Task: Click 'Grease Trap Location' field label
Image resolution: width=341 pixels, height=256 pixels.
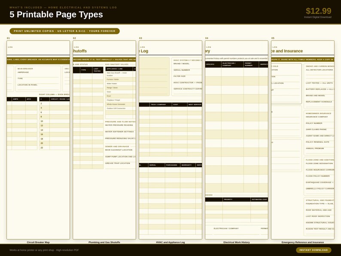Action: click(117, 163)
